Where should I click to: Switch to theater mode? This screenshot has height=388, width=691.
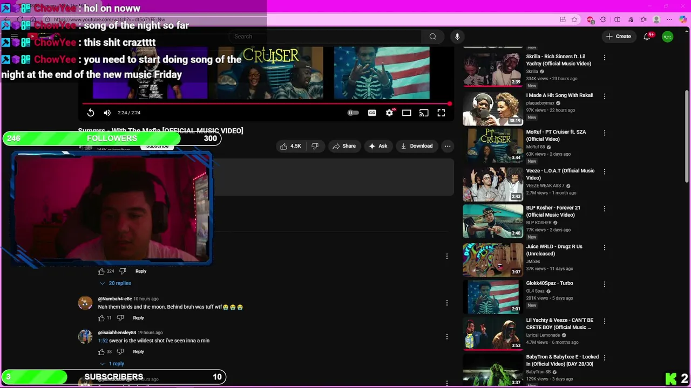[407, 113]
